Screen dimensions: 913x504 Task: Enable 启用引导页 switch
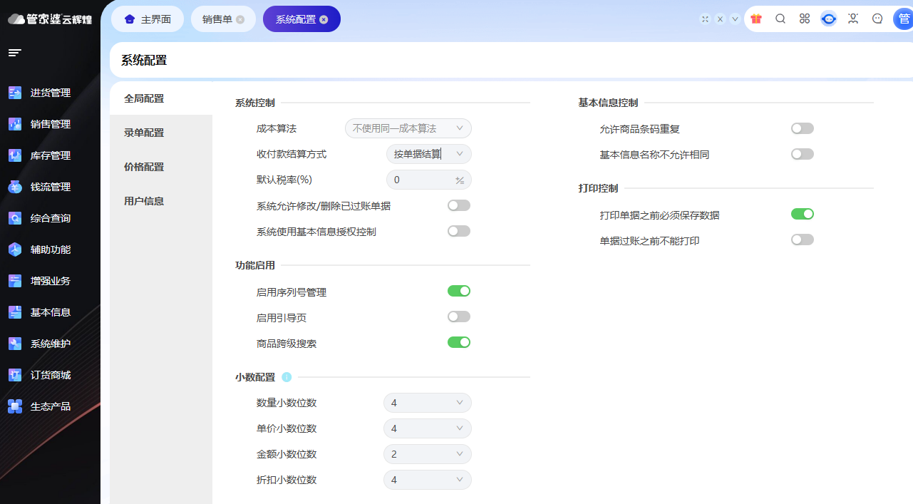pos(459,317)
